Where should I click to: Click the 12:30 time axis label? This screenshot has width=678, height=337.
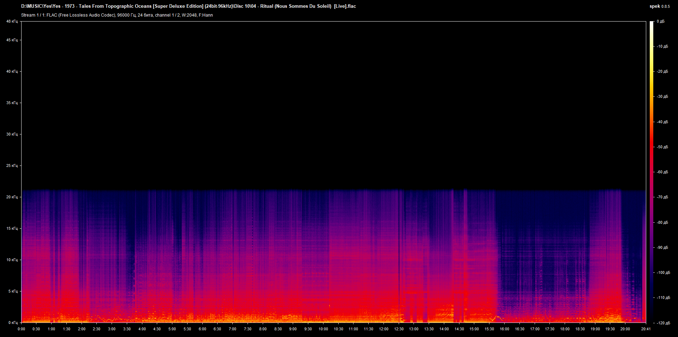[399, 329]
